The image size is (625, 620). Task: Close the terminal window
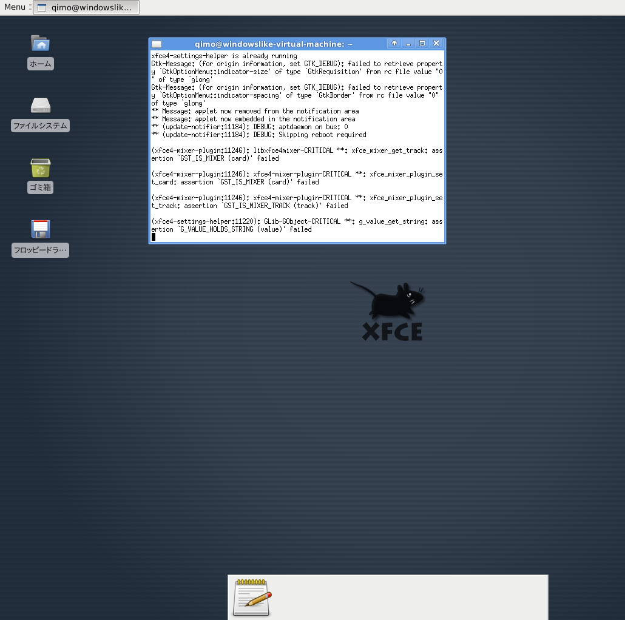(x=436, y=44)
